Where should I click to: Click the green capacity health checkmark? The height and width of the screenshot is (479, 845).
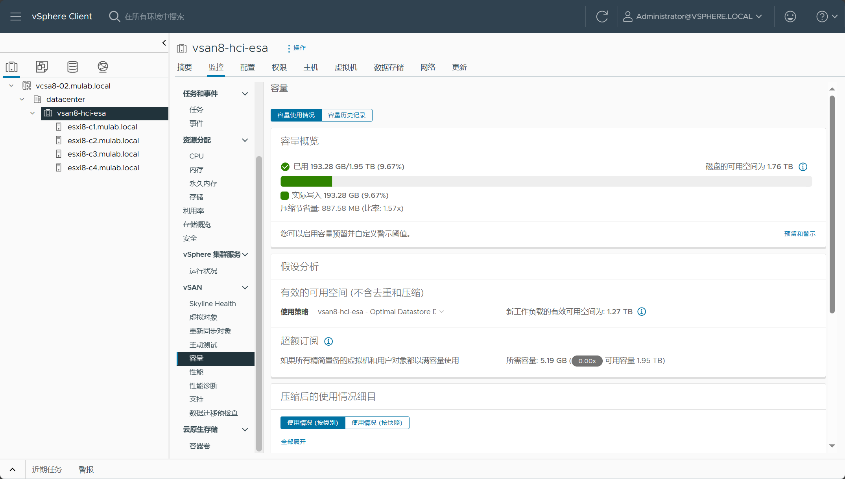click(x=285, y=167)
